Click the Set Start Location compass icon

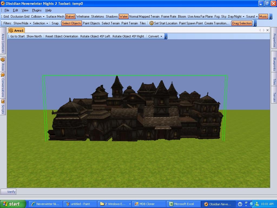151,23
